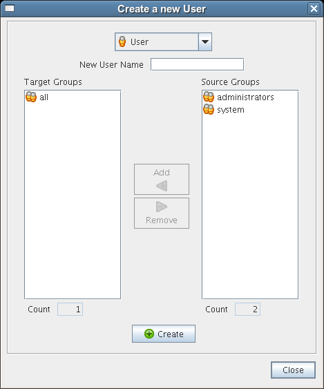Click the group icon beside 'administrators'

coord(209,97)
